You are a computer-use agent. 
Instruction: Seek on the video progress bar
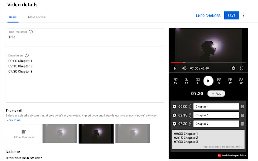(208, 62)
